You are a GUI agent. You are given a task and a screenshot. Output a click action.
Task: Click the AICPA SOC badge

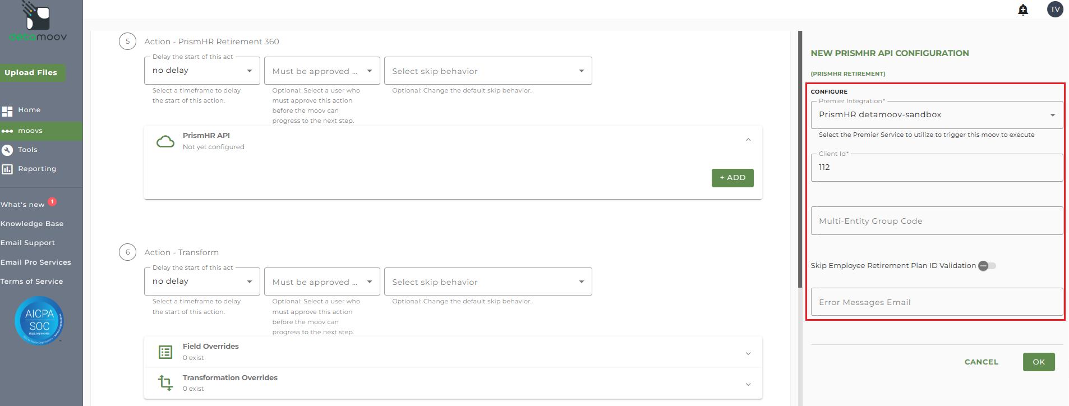click(39, 320)
